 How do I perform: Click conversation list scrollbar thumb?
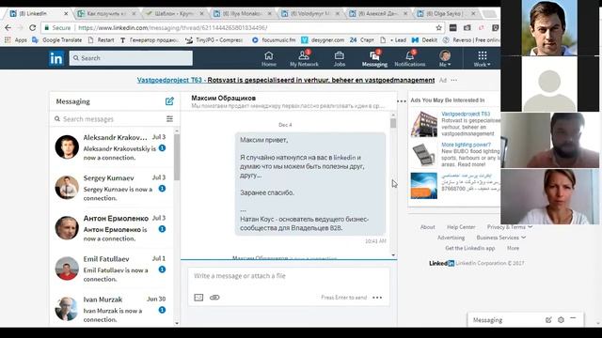[177, 157]
